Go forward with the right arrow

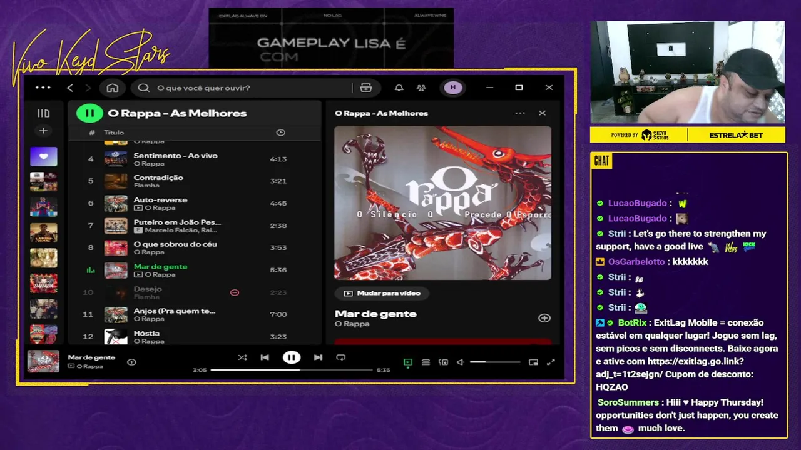tap(88, 87)
